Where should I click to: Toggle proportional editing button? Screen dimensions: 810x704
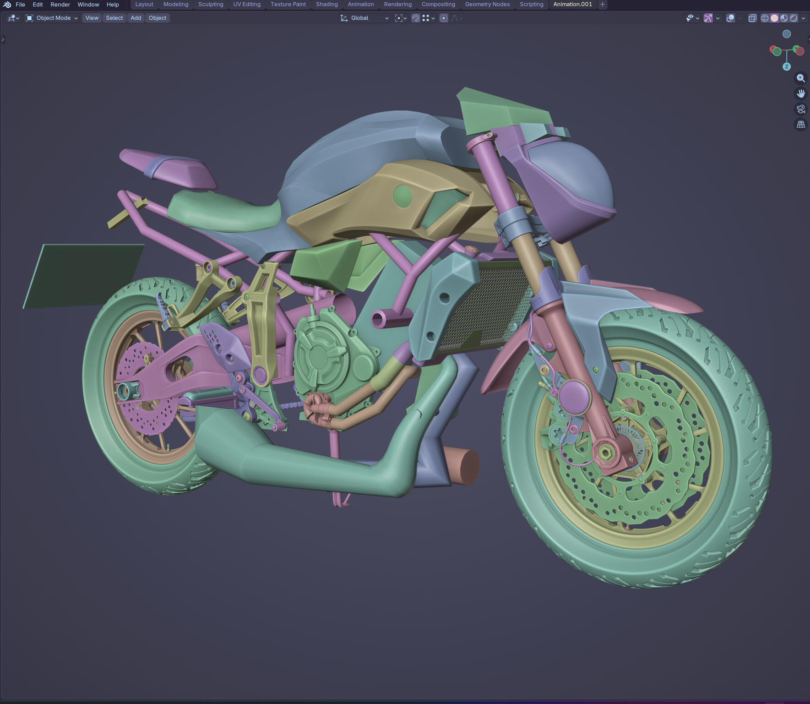[x=443, y=18]
